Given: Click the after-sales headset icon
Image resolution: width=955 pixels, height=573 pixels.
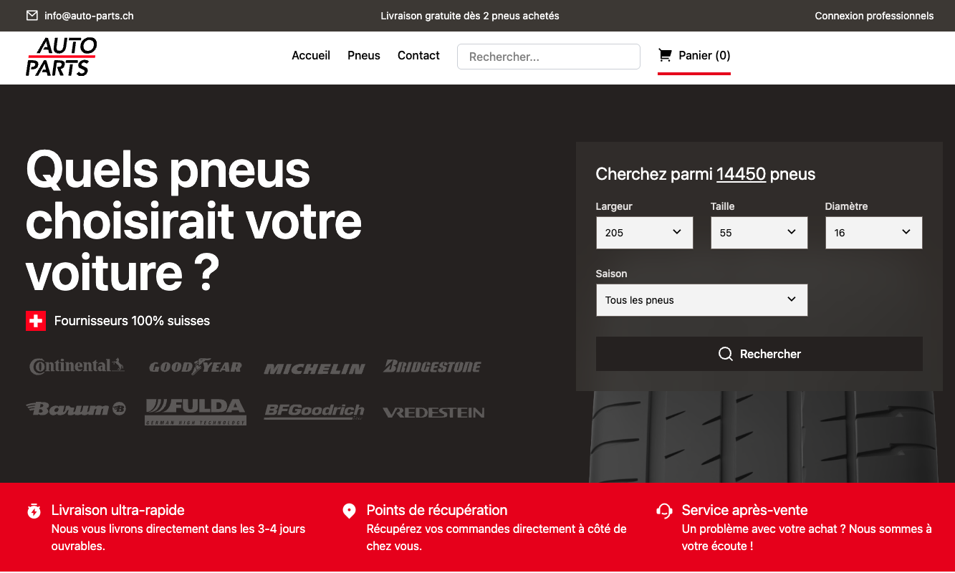Looking at the screenshot, I should [664, 511].
